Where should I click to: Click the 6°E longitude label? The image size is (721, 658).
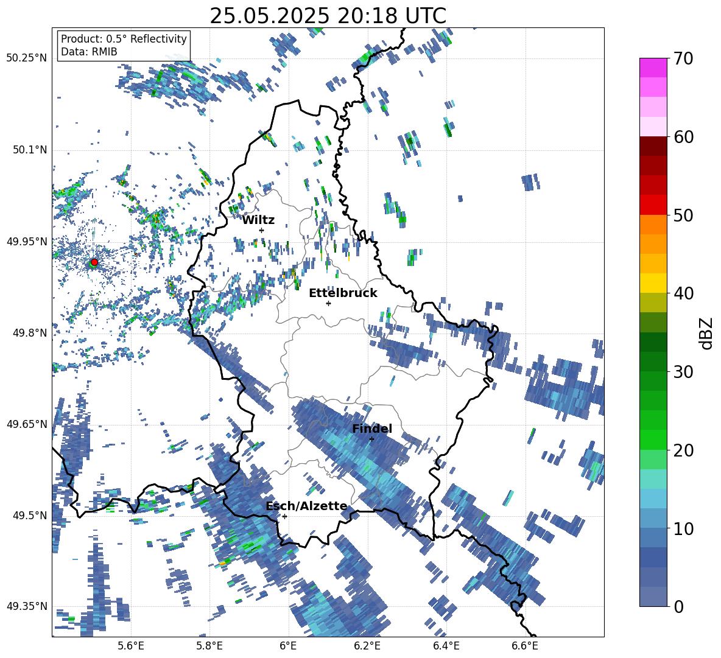click(x=288, y=646)
